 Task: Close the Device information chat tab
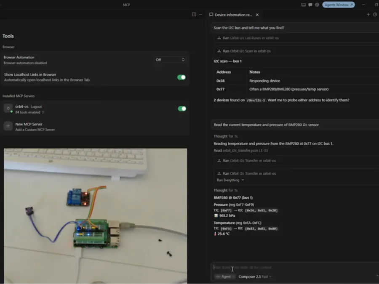257,15
